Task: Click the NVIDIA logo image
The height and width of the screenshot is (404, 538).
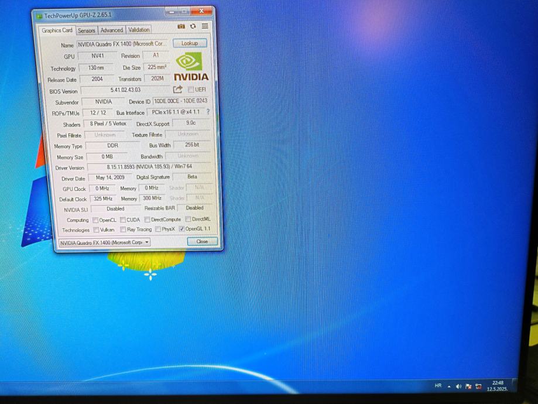Action: (190, 67)
